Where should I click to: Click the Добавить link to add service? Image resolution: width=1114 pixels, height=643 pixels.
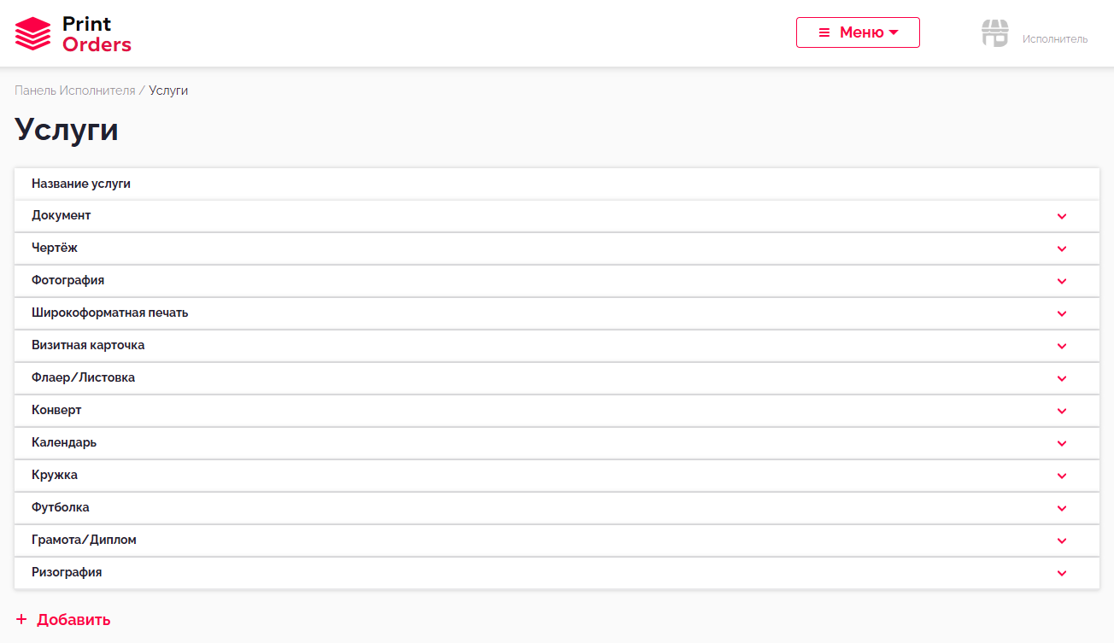[73, 620]
